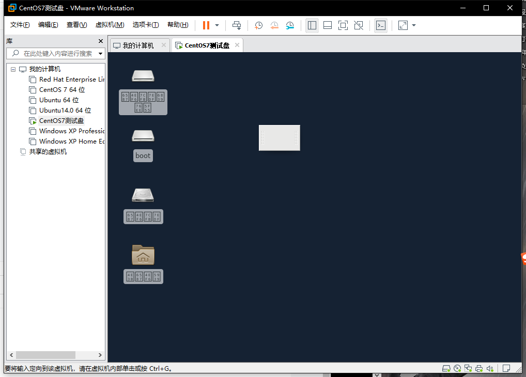Click the CD/DVD device status icon
The height and width of the screenshot is (377, 526).
pyautogui.click(x=457, y=369)
